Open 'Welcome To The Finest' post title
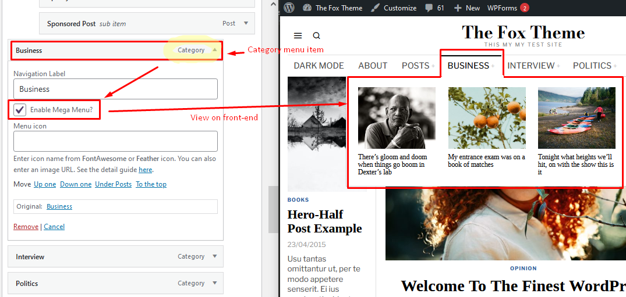Screen dimensions: 626x297 tap(514, 286)
